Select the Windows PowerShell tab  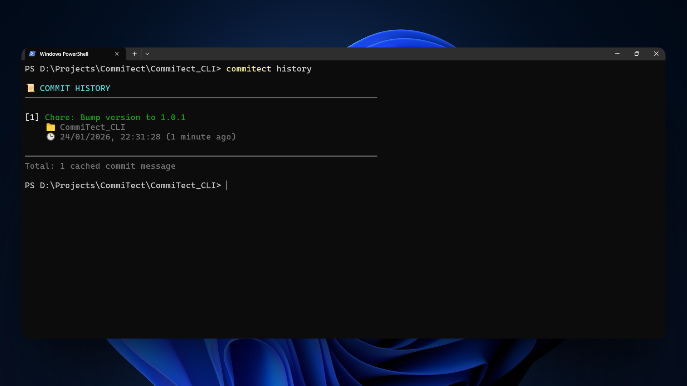pos(64,54)
